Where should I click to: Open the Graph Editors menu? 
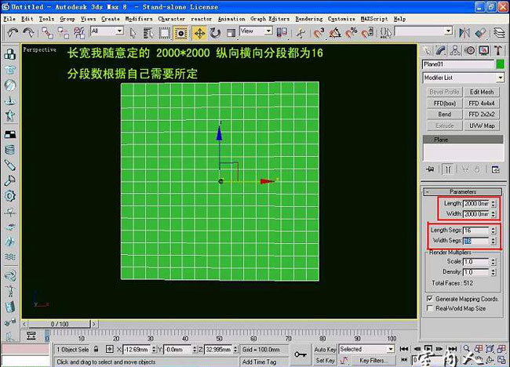tap(270, 19)
